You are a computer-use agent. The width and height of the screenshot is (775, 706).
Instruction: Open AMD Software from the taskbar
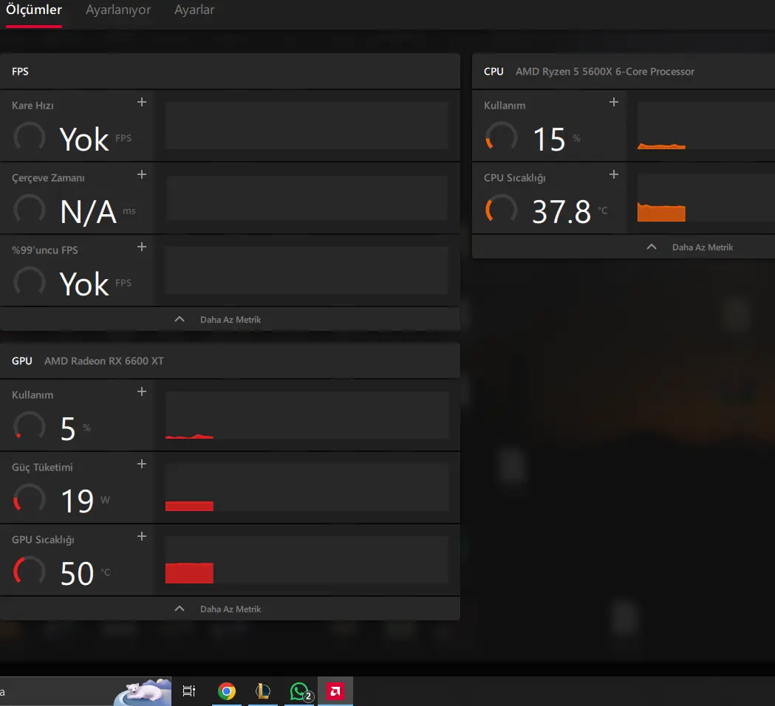click(x=335, y=691)
